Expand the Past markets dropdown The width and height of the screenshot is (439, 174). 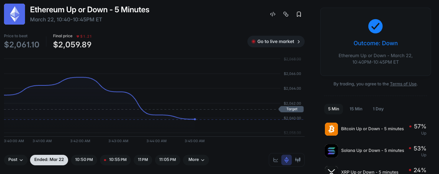(x=16, y=160)
